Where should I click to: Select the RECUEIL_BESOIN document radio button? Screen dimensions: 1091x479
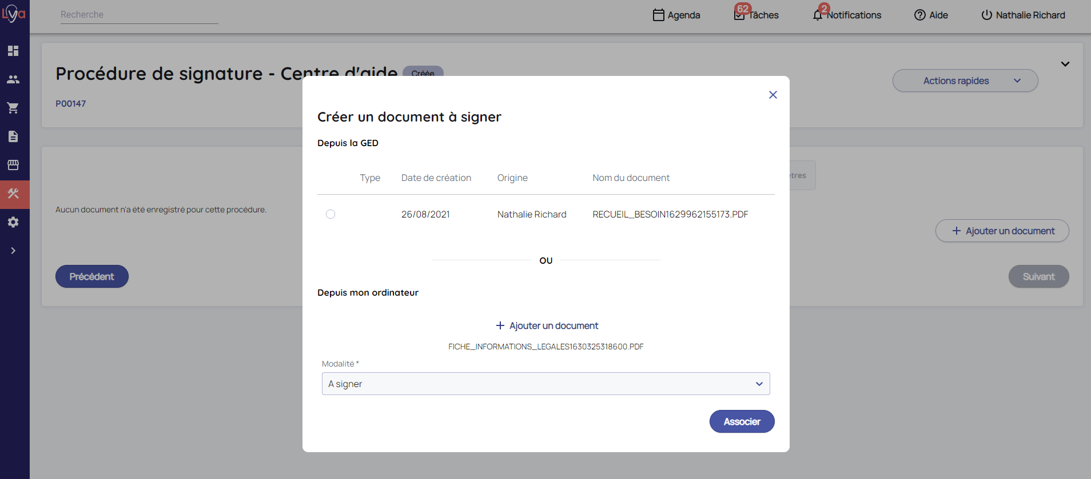click(331, 214)
